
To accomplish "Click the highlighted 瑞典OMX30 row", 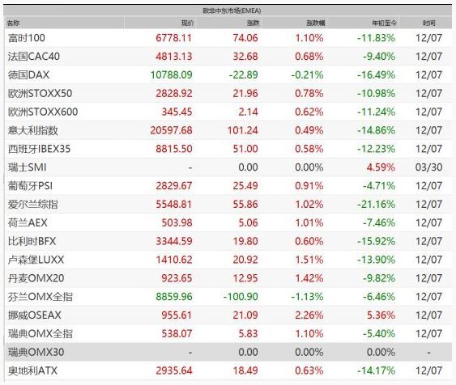I will pos(228,352).
